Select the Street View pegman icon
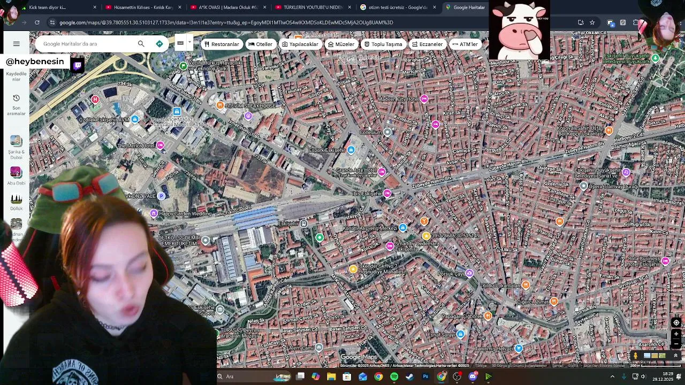 pos(636,356)
